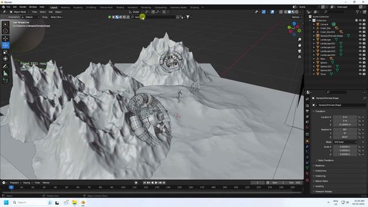Switch to the Modeling workspace tab
368x207 pixels.
pos(65,7)
